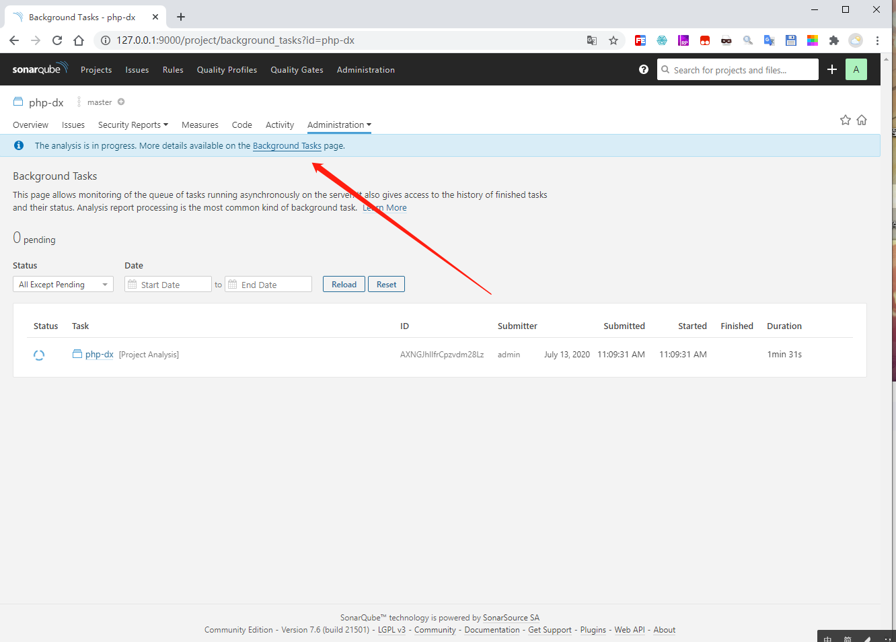This screenshot has height=642, width=896.
Task: Open the Chrome three-dot menu
Action: (x=877, y=40)
